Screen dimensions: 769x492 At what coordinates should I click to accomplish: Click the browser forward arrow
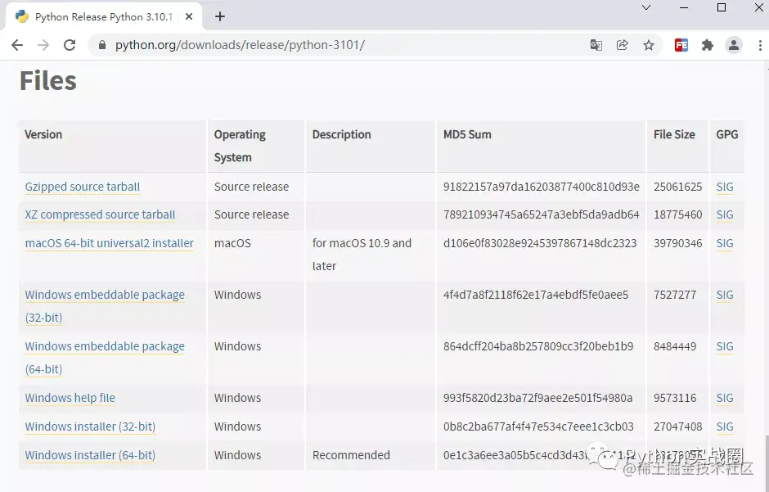point(43,45)
